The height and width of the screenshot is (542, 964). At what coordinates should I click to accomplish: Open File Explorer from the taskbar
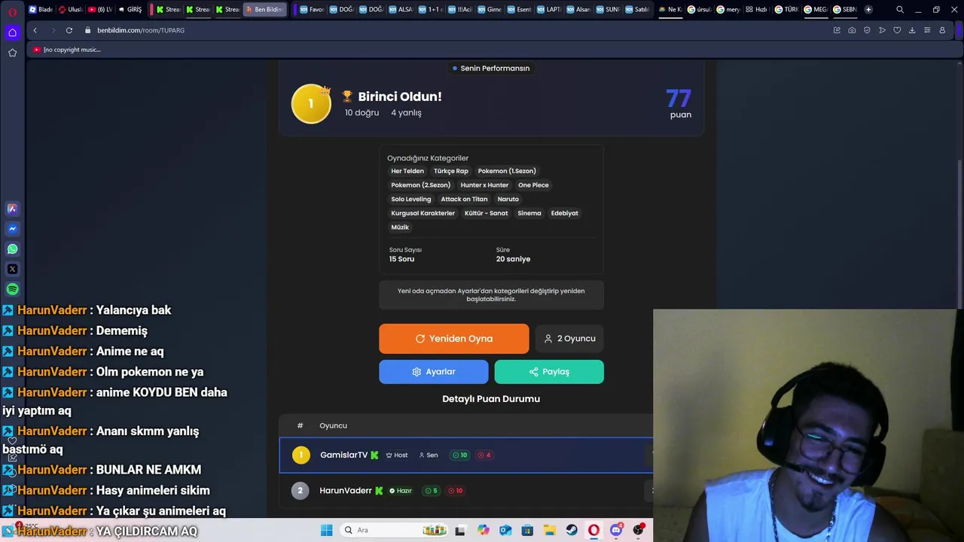(550, 530)
